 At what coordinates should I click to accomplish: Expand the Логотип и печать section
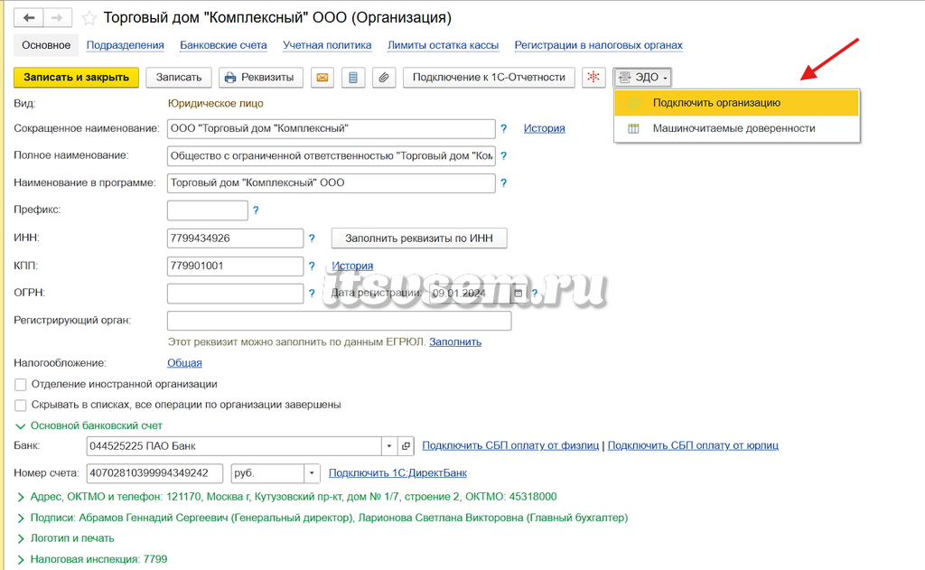point(21,538)
